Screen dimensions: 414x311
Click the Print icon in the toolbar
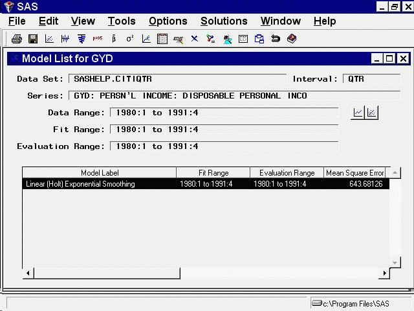tap(17, 39)
